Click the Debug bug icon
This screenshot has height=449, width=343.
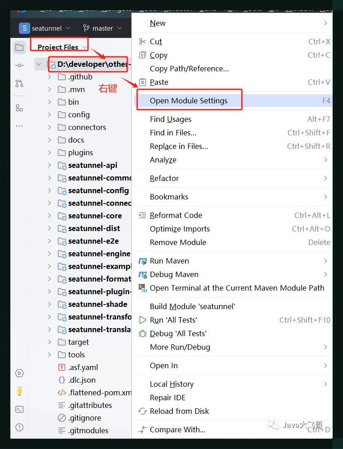pos(142,333)
